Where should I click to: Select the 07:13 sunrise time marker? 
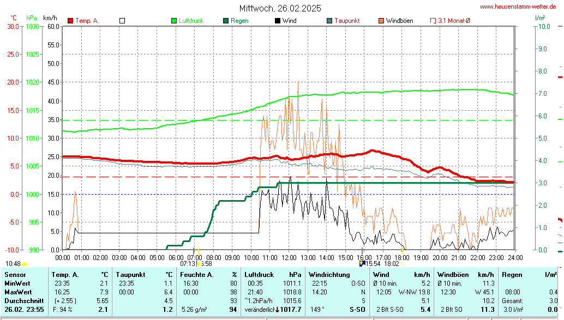(x=187, y=263)
